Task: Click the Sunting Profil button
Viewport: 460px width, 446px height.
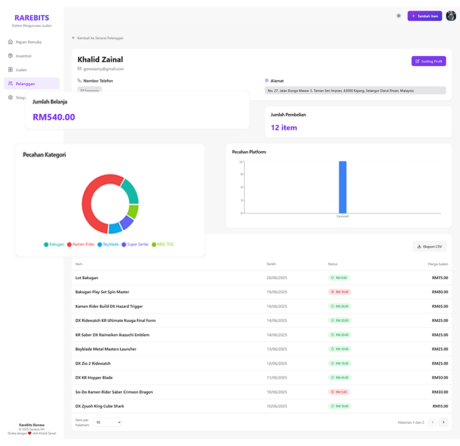Action: tap(429, 61)
